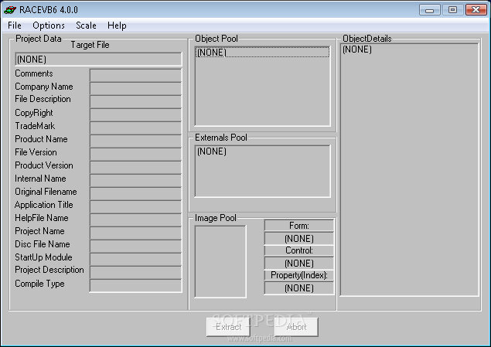This screenshot has height=347, width=491.
Task: Click the Project Description label
Action: coord(49,270)
